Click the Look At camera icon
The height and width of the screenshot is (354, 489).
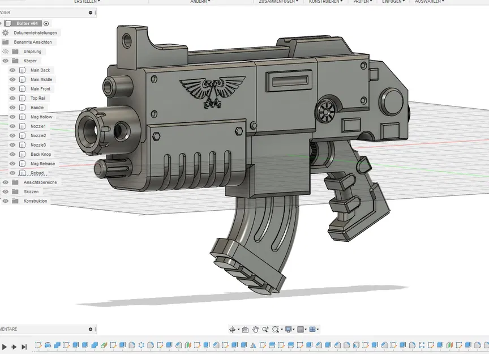pyautogui.click(x=245, y=329)
